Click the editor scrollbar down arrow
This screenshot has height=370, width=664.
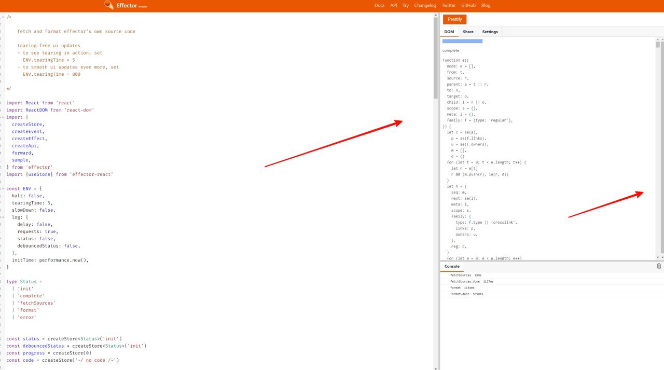click(436, 367)
